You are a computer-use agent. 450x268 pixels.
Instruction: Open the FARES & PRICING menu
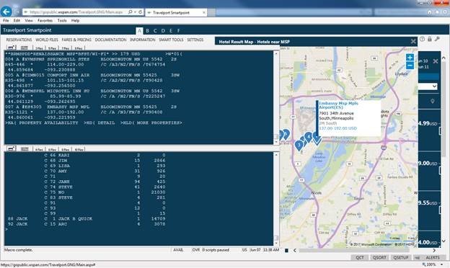[76, 40]
